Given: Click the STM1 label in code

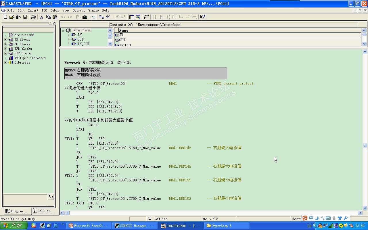Looking at the screenshot, I should click(x=69, y=139).
